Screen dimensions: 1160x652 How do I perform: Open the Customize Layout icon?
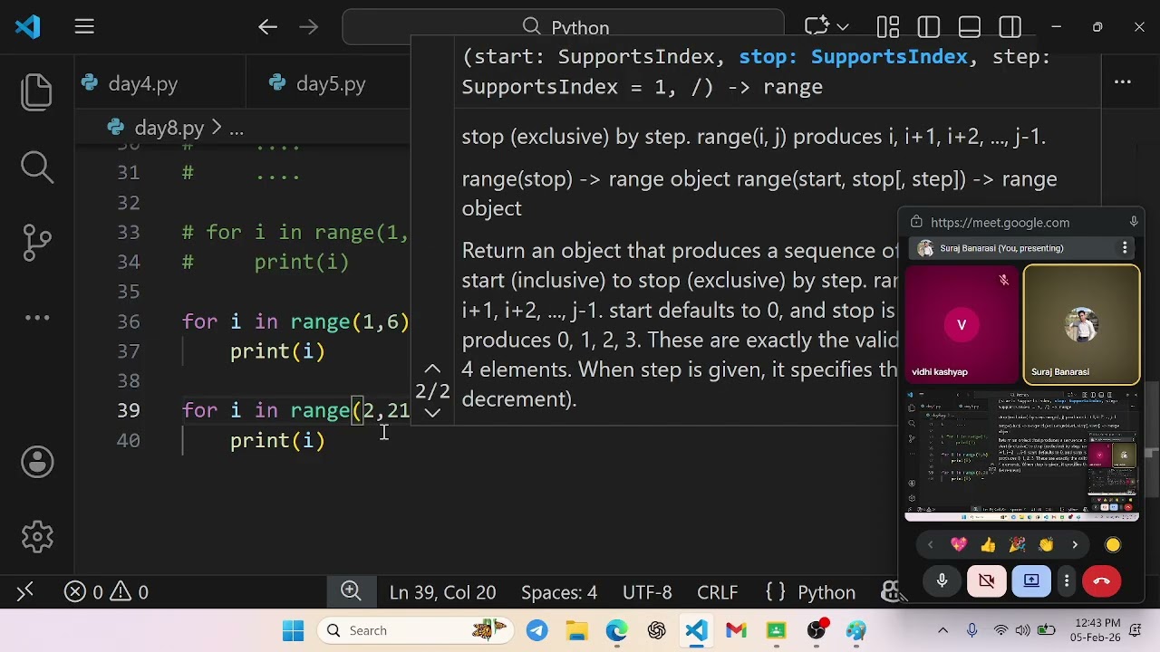point(888,27)
